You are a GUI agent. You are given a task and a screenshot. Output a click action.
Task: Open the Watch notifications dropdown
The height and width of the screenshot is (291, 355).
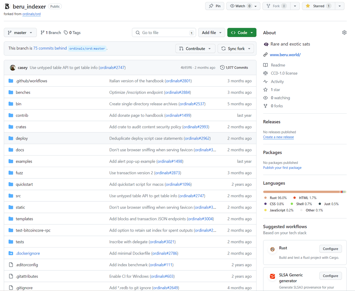(x=243, y=6)
